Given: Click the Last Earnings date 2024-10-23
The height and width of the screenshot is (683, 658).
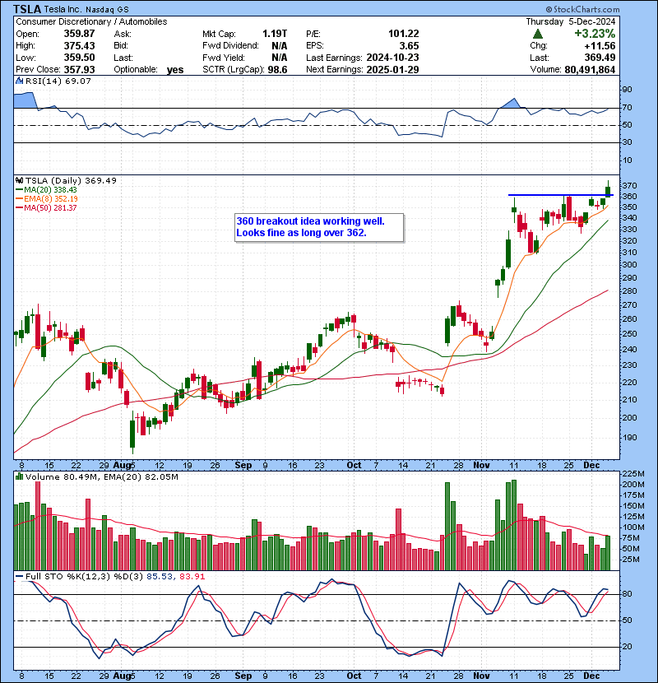Looking at the screenshot, I should coord(392,58).
